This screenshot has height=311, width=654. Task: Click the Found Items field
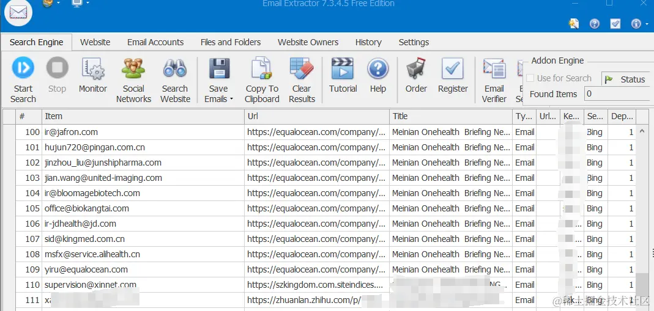coord(618,93)
